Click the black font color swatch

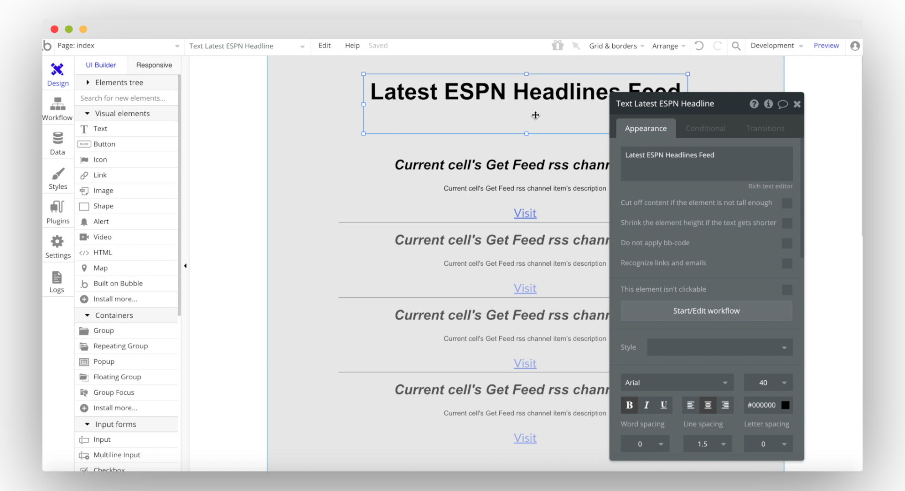tap(785, 405)
